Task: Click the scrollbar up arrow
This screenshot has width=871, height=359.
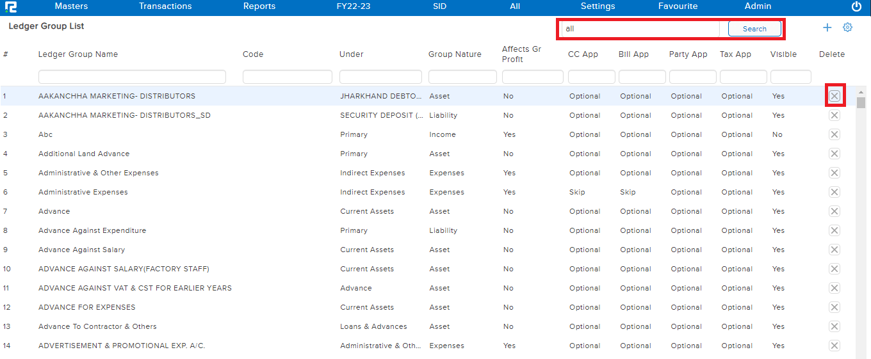Action: pos(861,92)
